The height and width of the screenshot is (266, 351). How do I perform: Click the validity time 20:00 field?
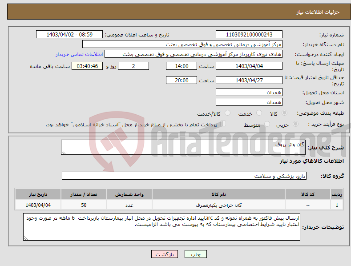click(x=182, y=80)
